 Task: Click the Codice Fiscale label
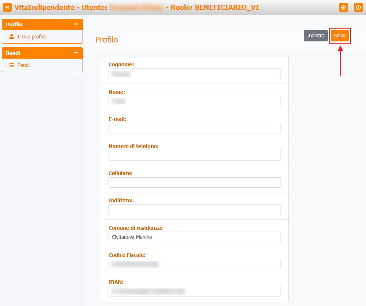point(127,255)
